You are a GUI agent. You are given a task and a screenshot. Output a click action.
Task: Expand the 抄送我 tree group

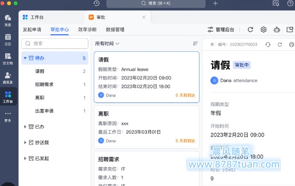[25, 143]
